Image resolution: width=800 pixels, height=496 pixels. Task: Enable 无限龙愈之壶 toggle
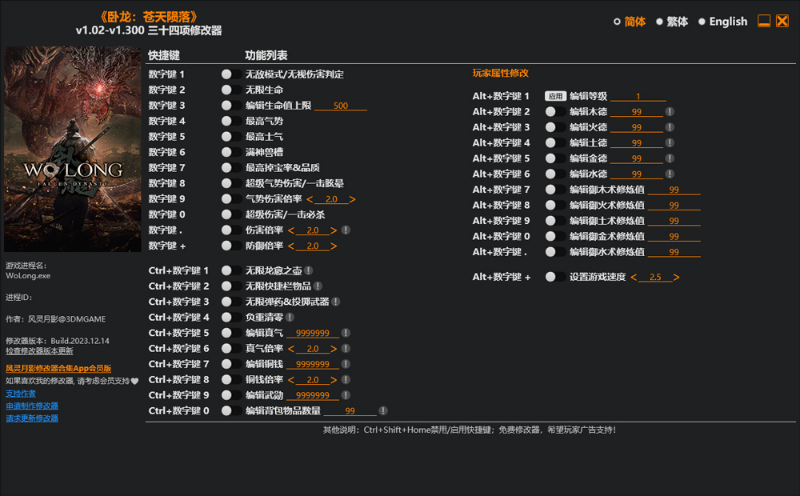click(231, 270)
